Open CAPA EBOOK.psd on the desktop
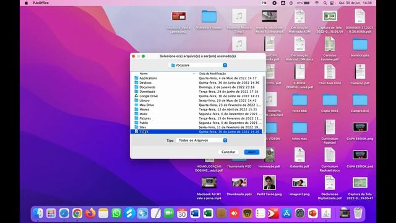 [x=360, y=155]
